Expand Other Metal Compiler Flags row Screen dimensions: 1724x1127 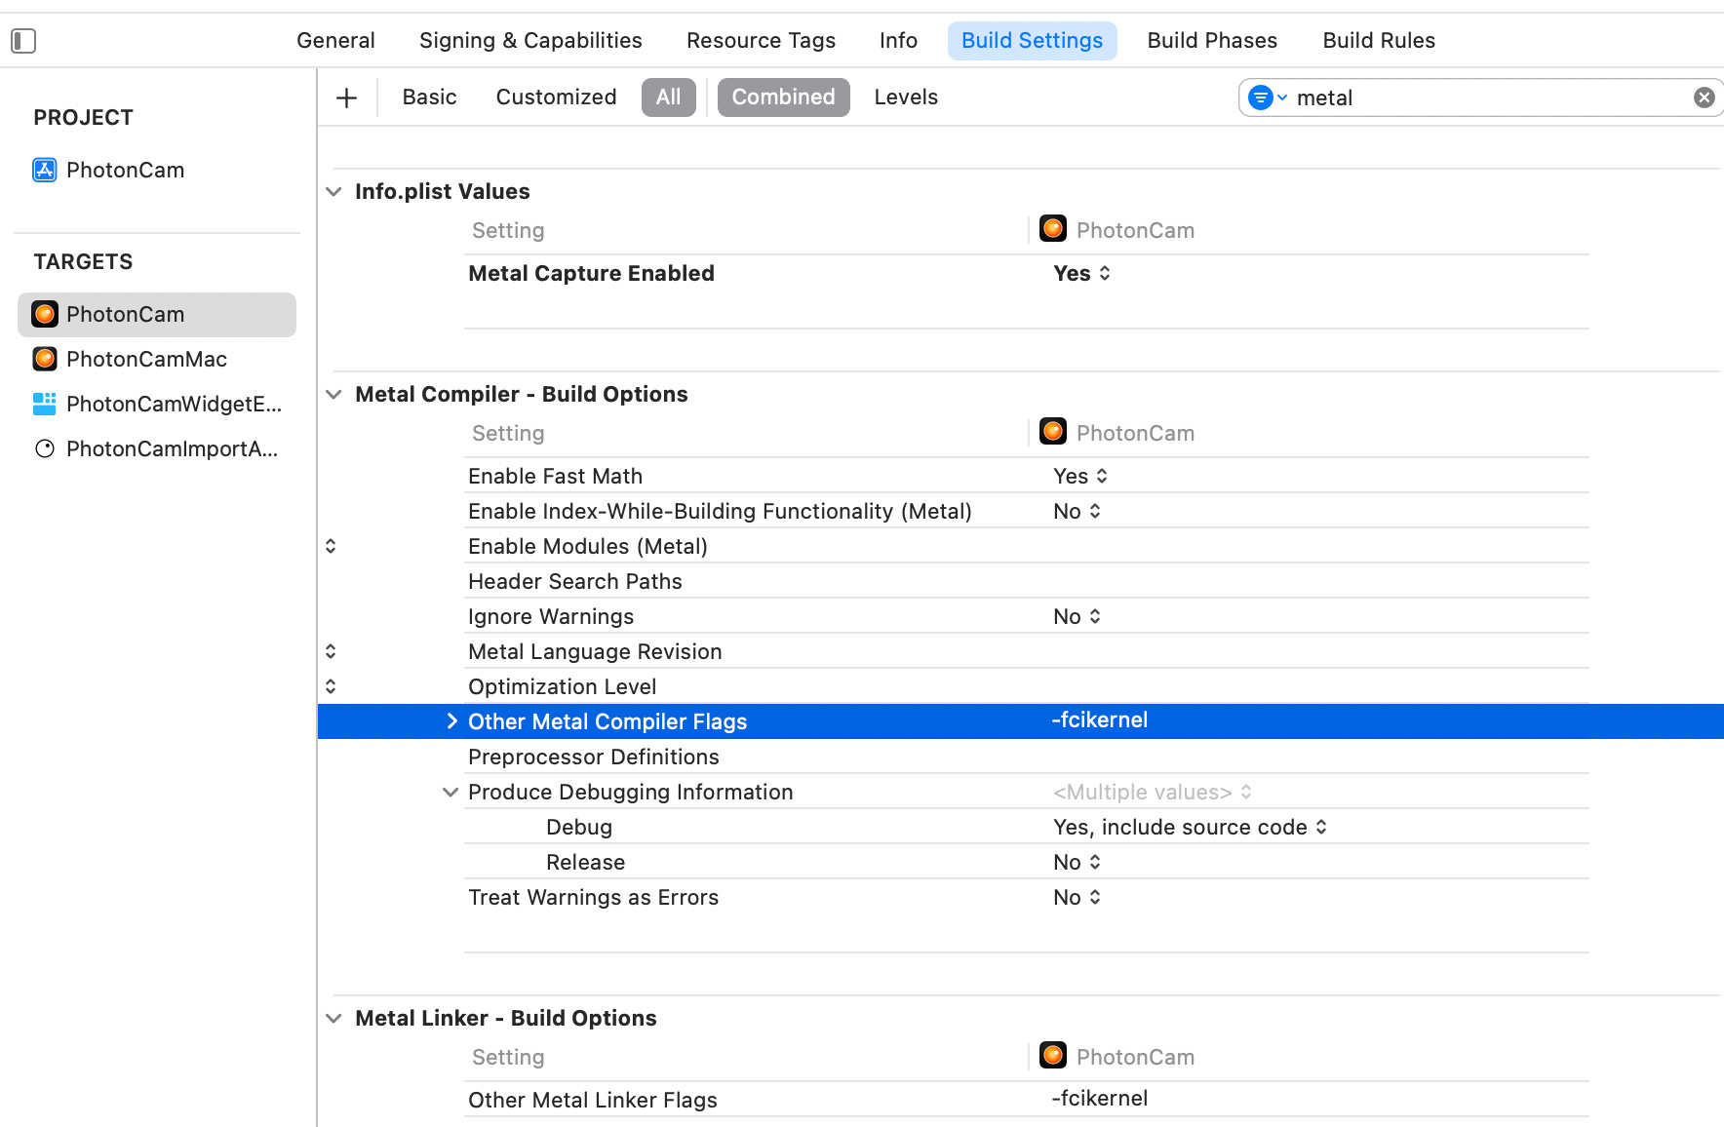coord(451,721)
